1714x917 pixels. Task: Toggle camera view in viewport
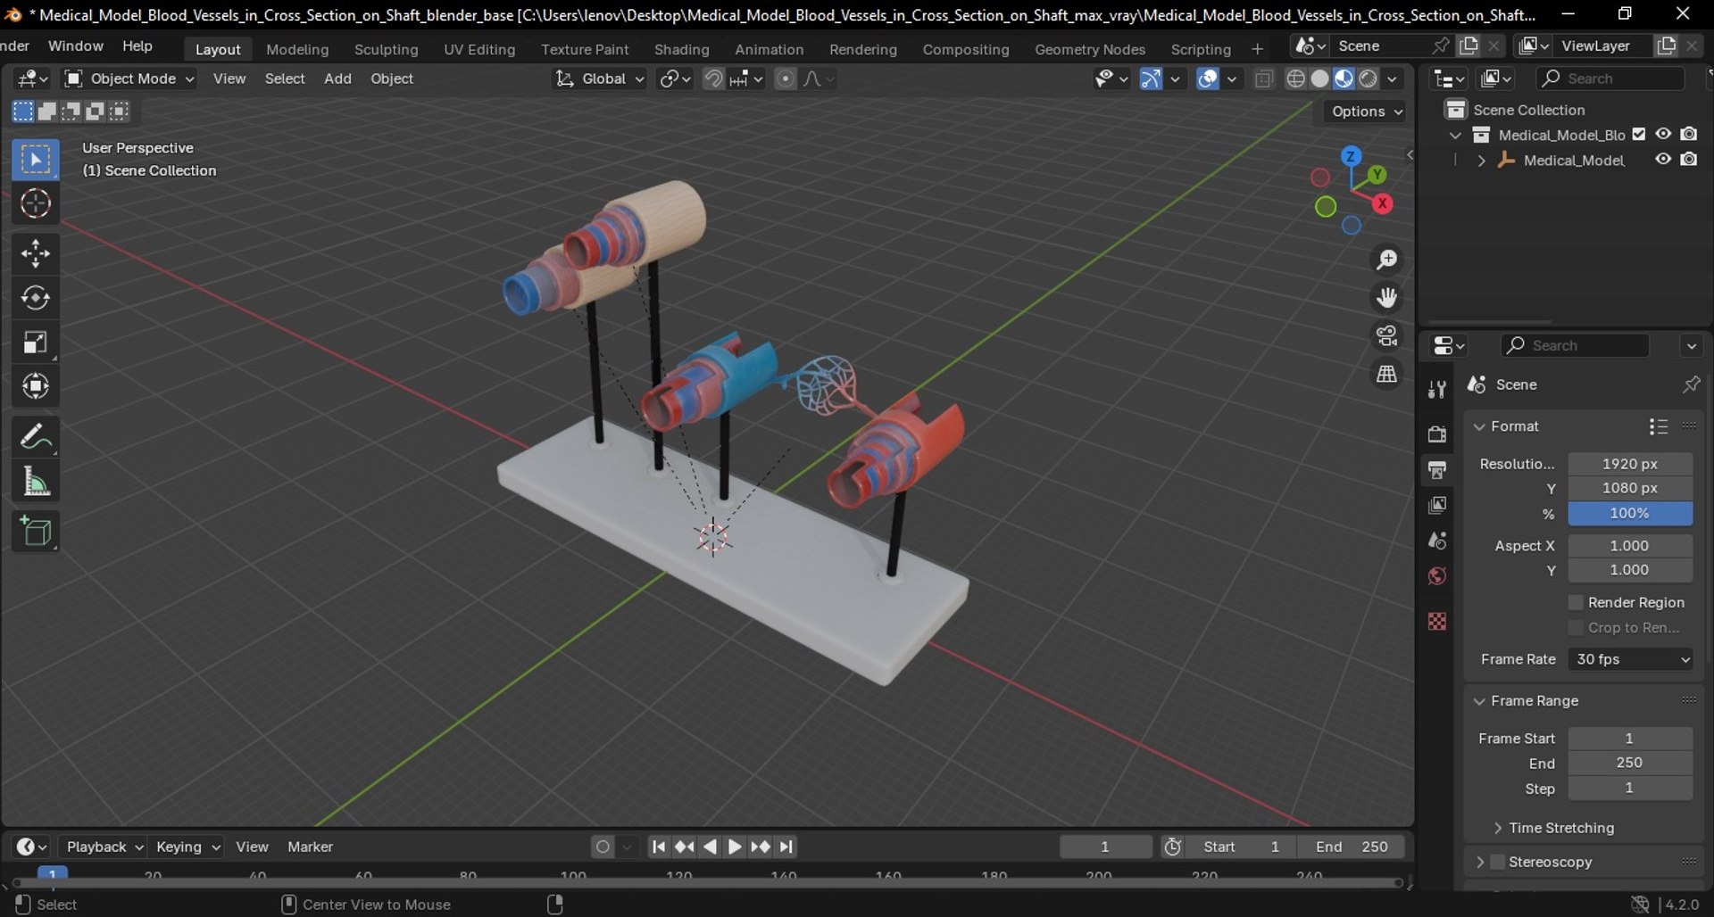click(x=1386, y=336)
